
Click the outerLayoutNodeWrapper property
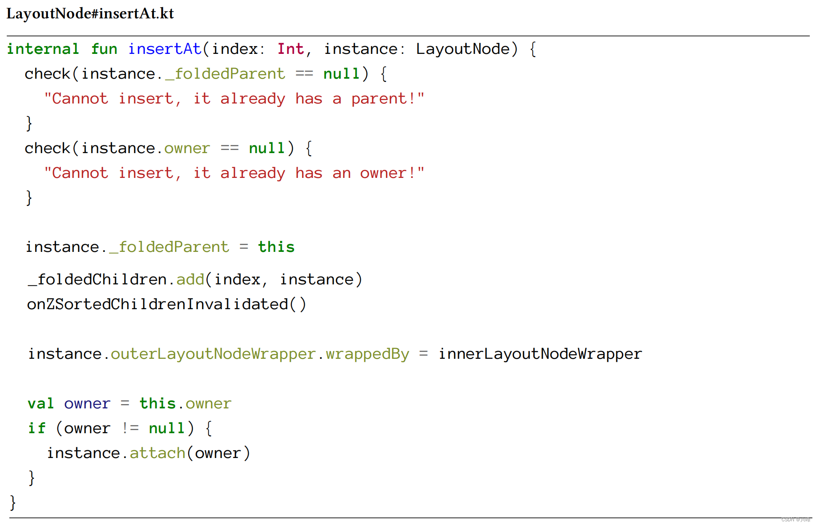tap(213, 354)
